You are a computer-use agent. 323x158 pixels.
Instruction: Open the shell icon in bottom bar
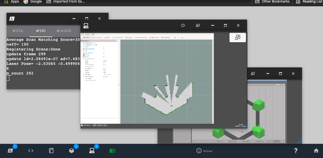click(10, 151)
